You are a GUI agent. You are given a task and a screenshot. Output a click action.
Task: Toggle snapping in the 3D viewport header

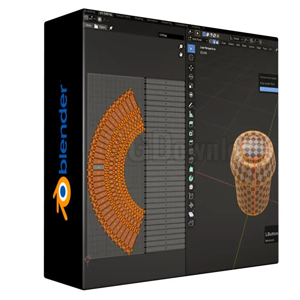(x=251, y=41)
